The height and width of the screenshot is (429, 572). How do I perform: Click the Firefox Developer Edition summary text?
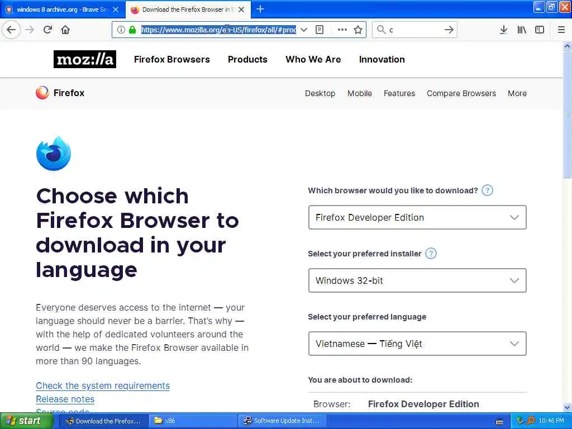pyautogui.click(x=423, y=404)
